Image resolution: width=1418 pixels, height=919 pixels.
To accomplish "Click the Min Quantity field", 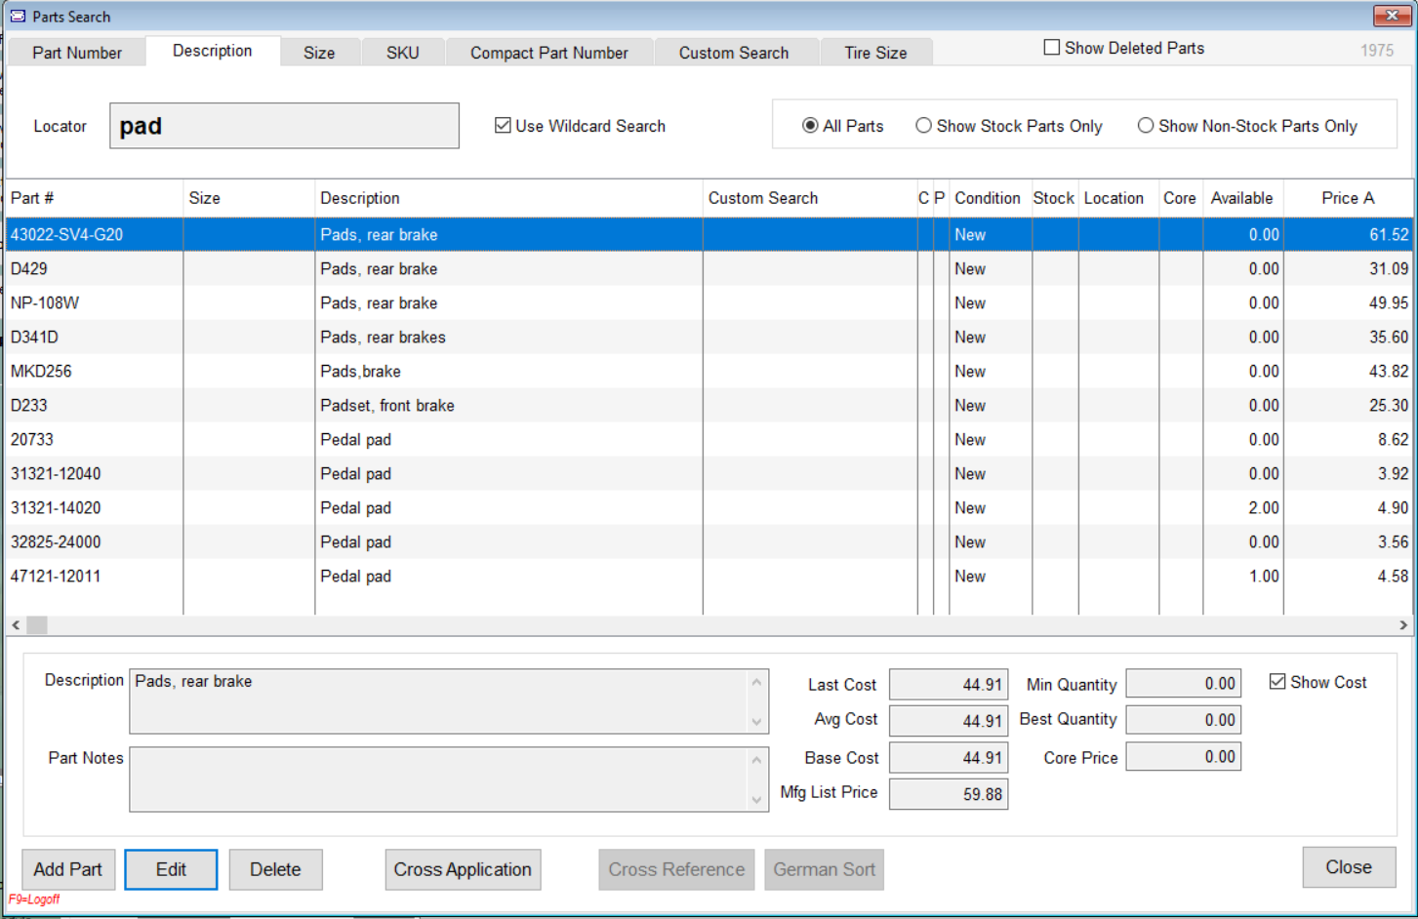I will click(1184, 683).
